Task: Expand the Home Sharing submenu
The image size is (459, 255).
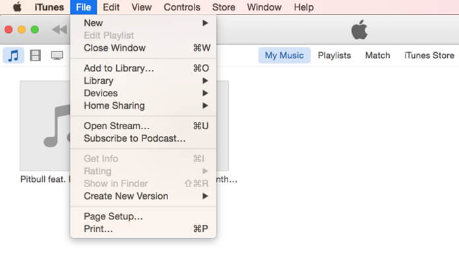Action: pyautogui.click(x=144, y=105)
